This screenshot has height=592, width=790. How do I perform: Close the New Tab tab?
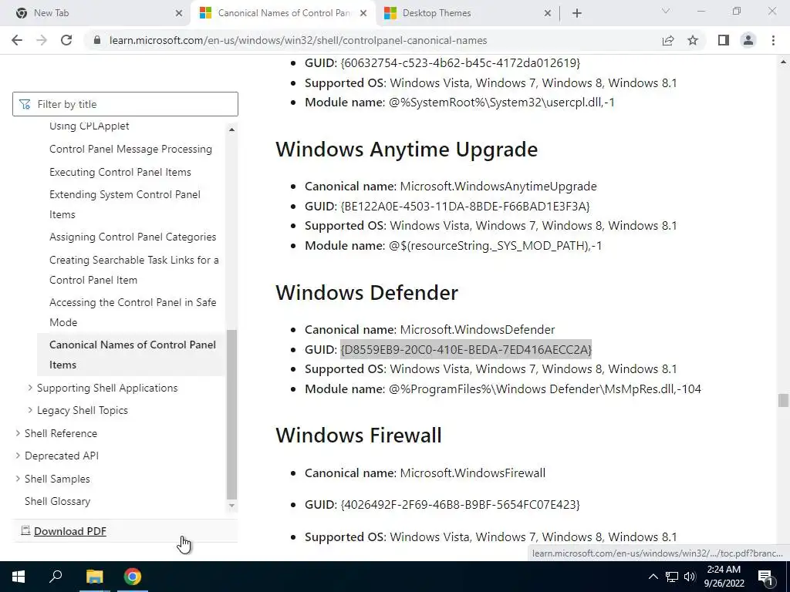pos(179,14)
